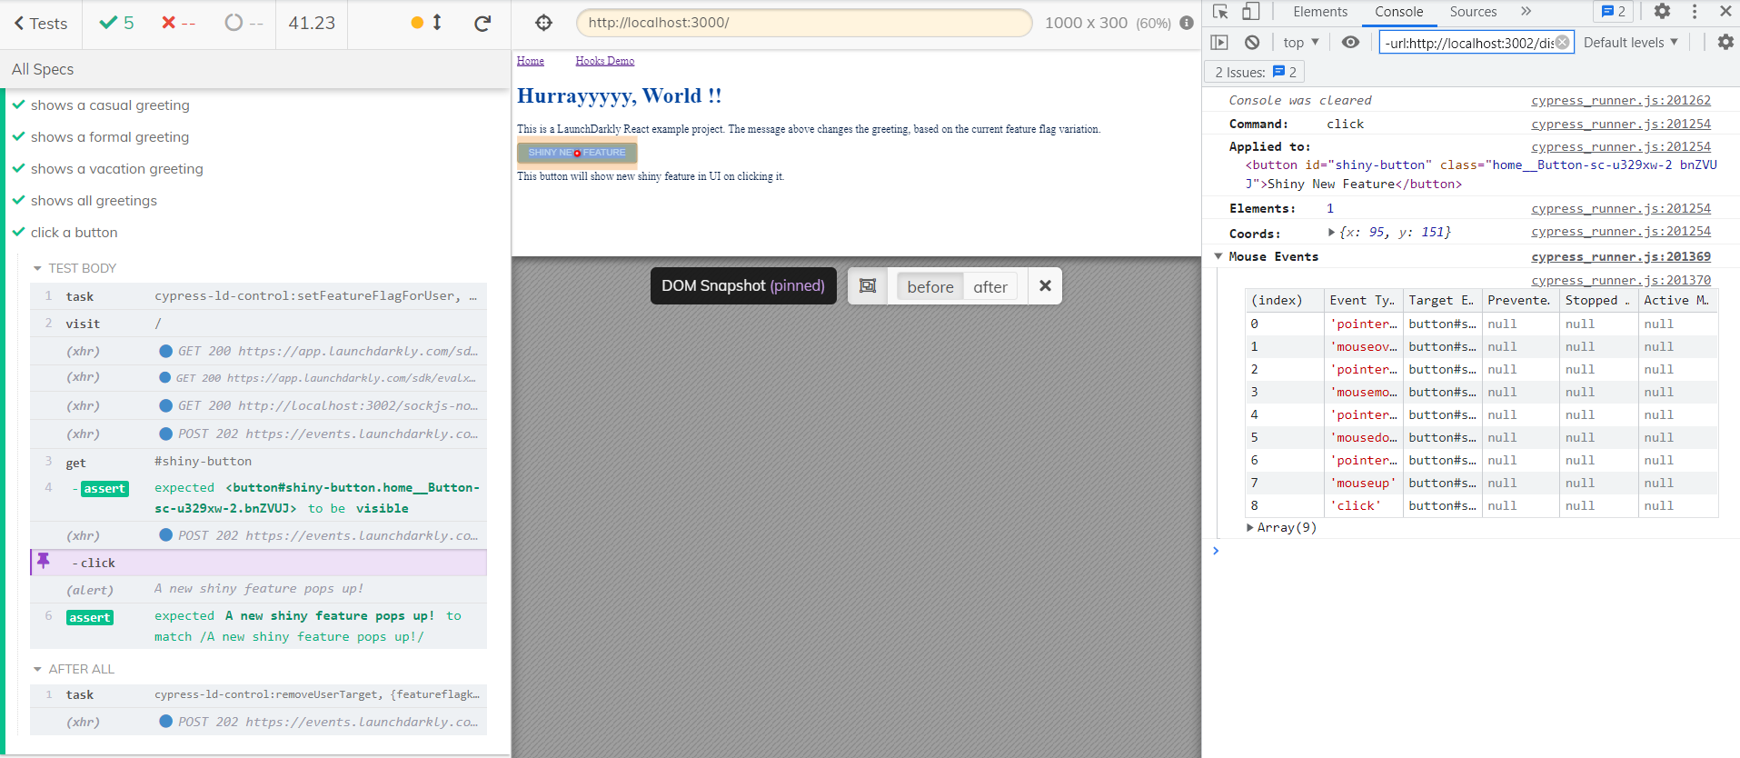Open the 2 Issues summary
Viewport: 1740px width, 758px height.
click(1255, 72)
